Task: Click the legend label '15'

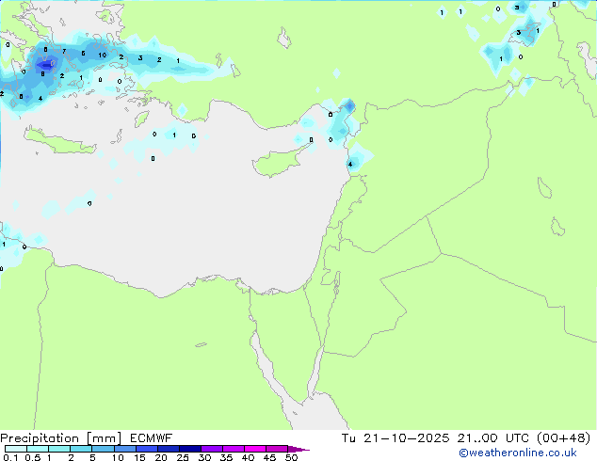Action: point(139,457)
